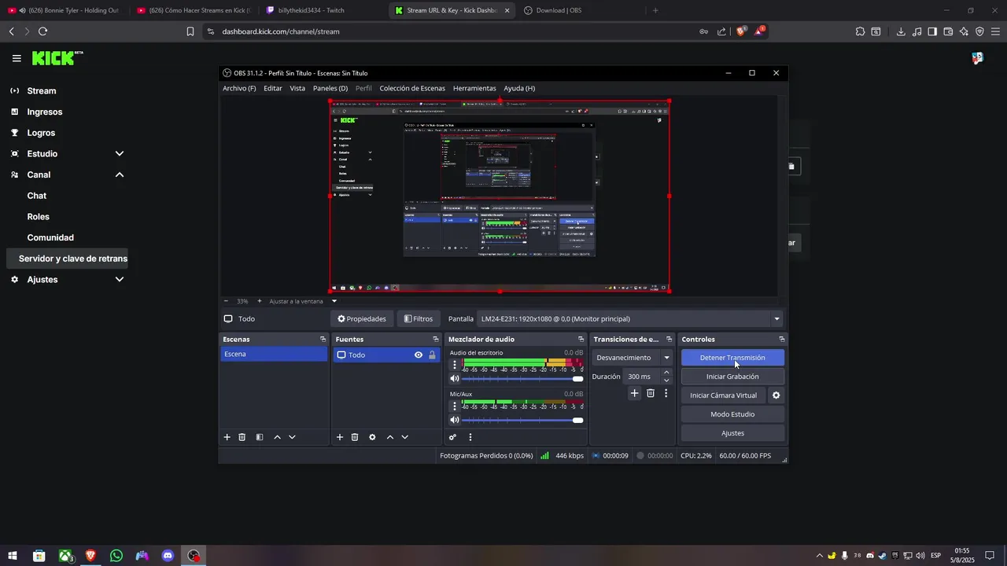Open scene filters icon in Escenas panel
This screenshot has height=566, width=1007.
(260, 437)
